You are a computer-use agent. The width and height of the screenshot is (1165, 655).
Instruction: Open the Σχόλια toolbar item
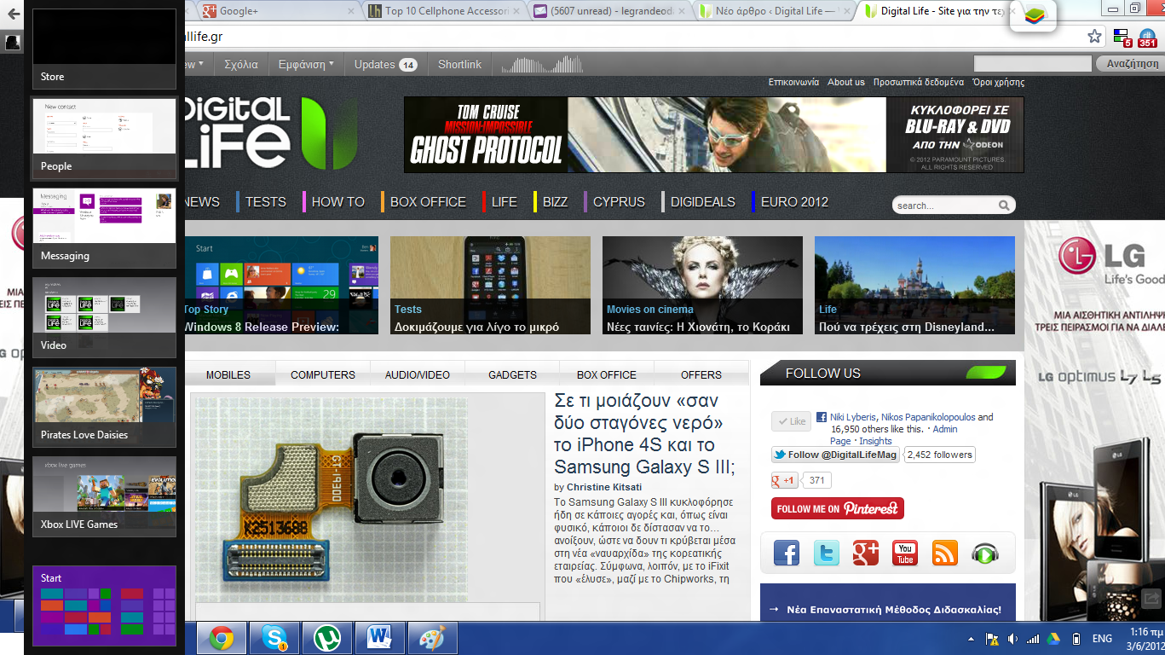(241, 64)
